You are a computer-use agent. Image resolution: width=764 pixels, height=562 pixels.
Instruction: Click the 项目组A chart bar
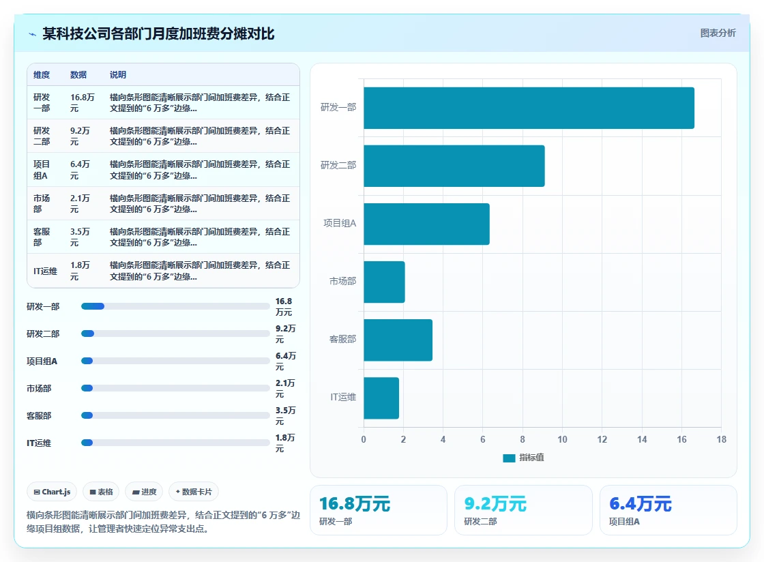point(426,224)
